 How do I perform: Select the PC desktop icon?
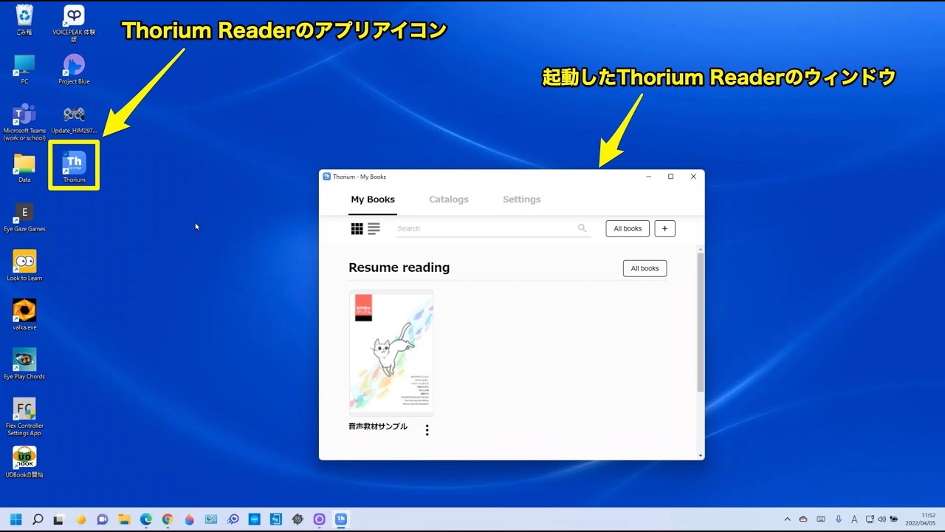point(24,69)
